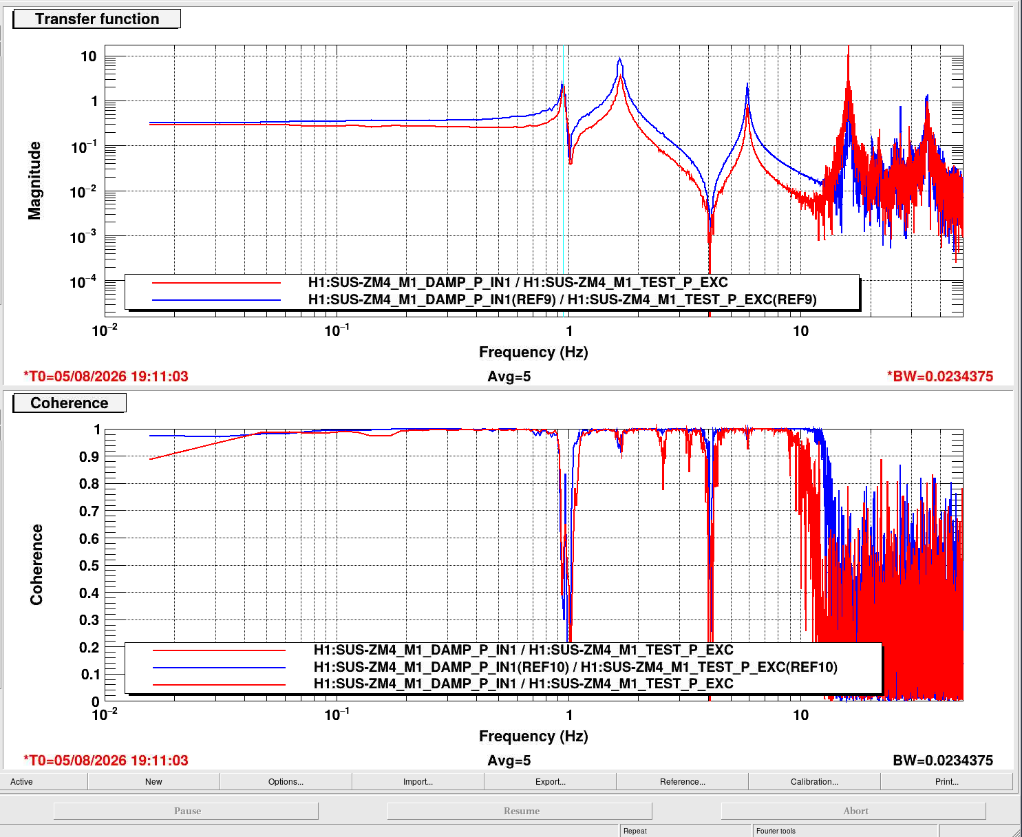The width and height of the screenshot is (1022, 837).
Task: Select the Repeat option
Action: tap(685, 831)
